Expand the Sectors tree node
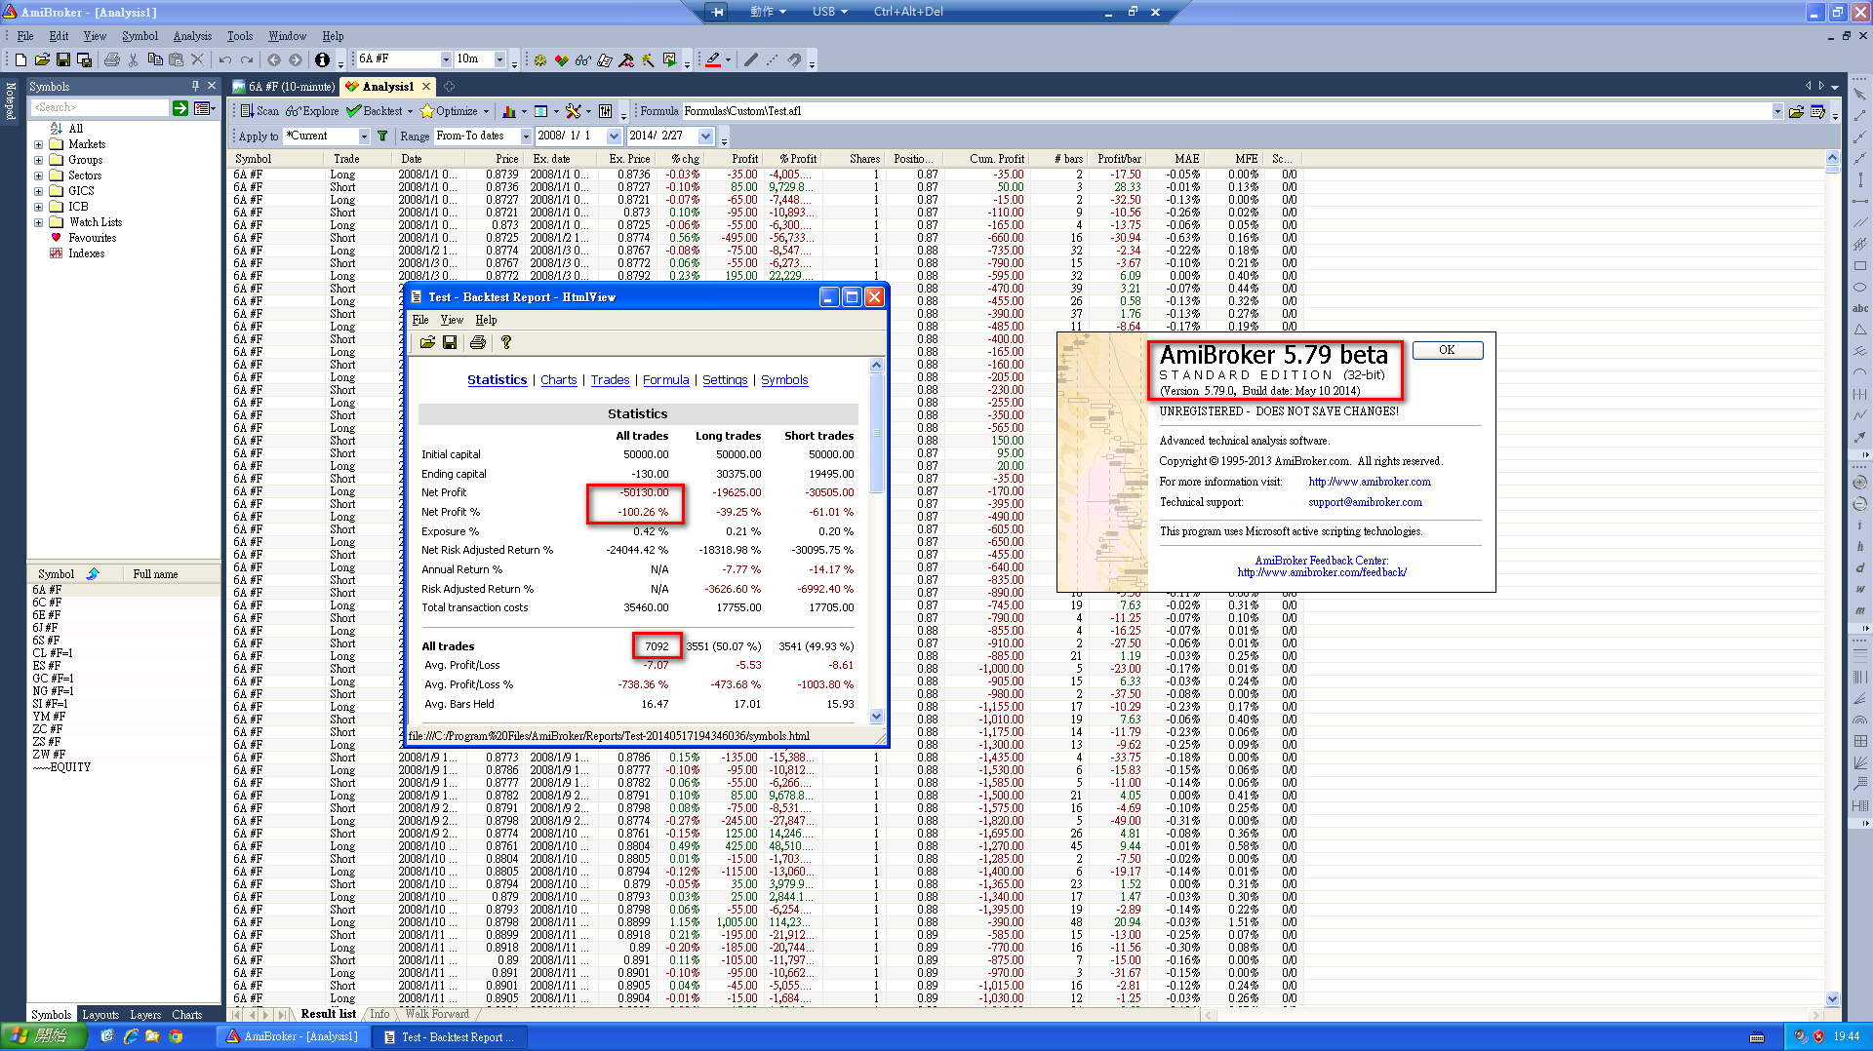Viewport: 1873px width, 1051px height. coord(38,175)
